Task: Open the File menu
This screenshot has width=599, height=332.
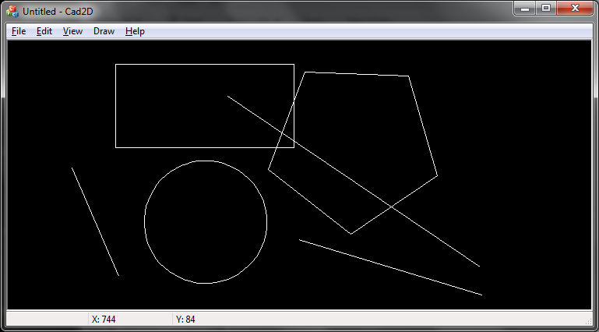Action: 19,31
